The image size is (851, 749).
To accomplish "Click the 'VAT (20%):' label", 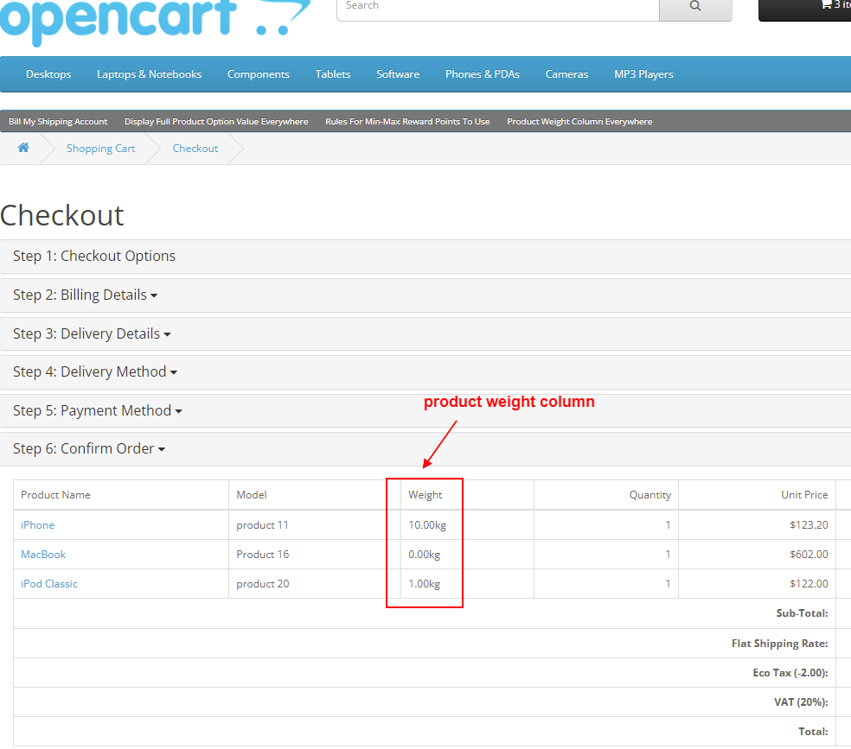I will tap(801, 701).
